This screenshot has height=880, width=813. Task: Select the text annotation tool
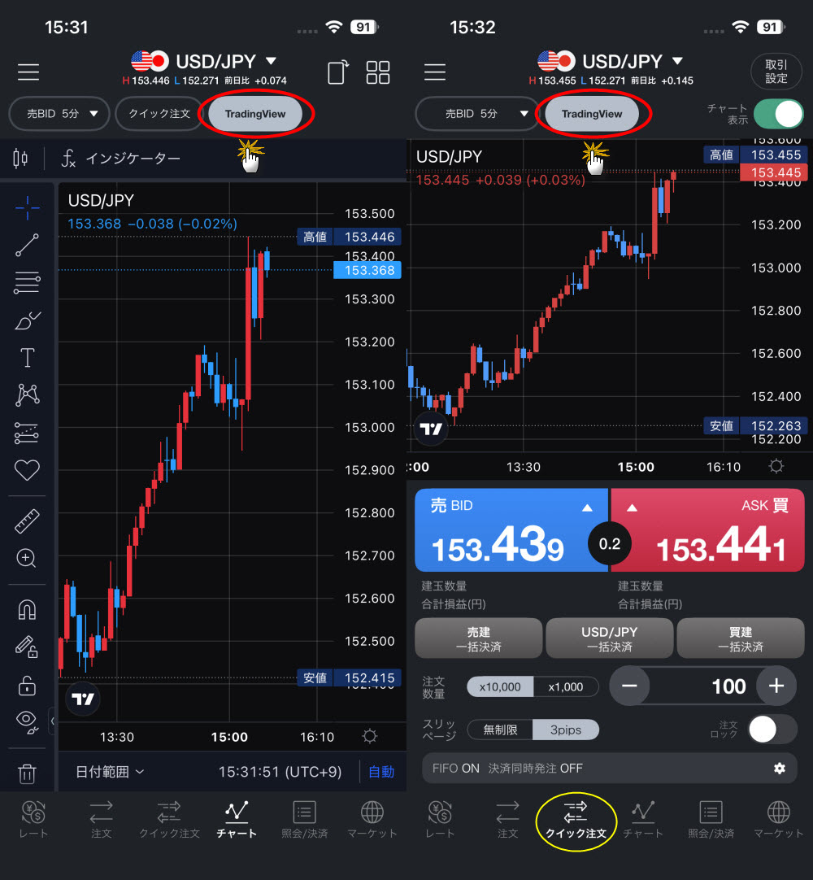click(27, 358)
